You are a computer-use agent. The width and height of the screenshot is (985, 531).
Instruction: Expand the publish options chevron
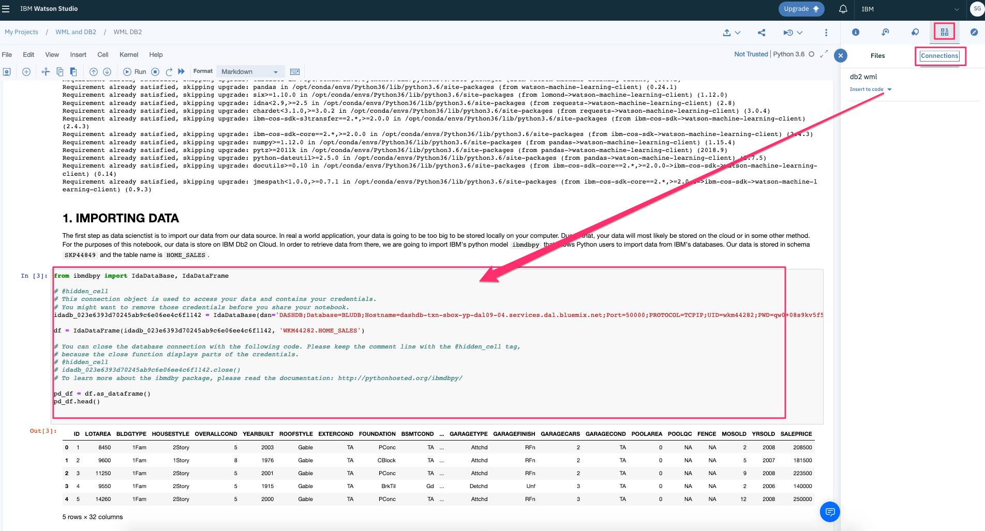click(738, 33)
